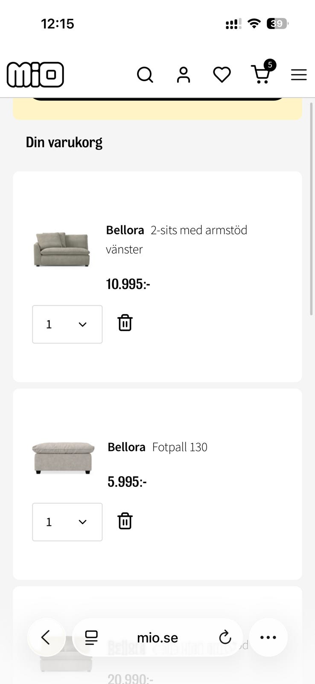
Task: Tap the mio.se address field
Action: (157, 637)
